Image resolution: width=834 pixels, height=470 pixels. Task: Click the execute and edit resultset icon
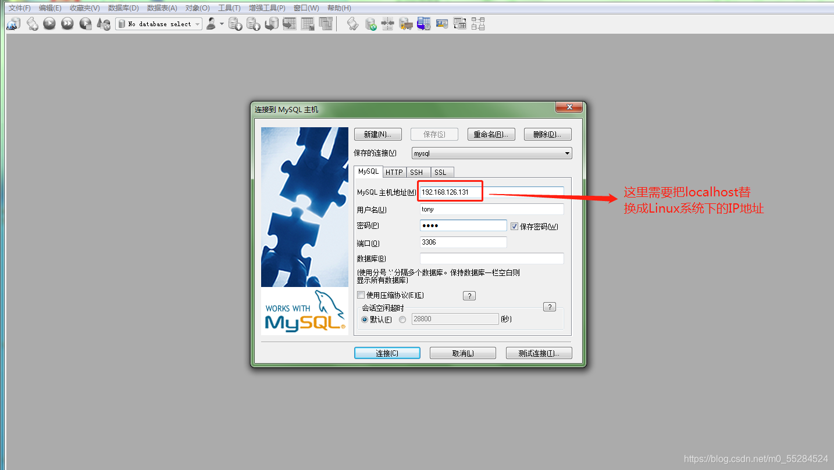[x=85, y=24]
